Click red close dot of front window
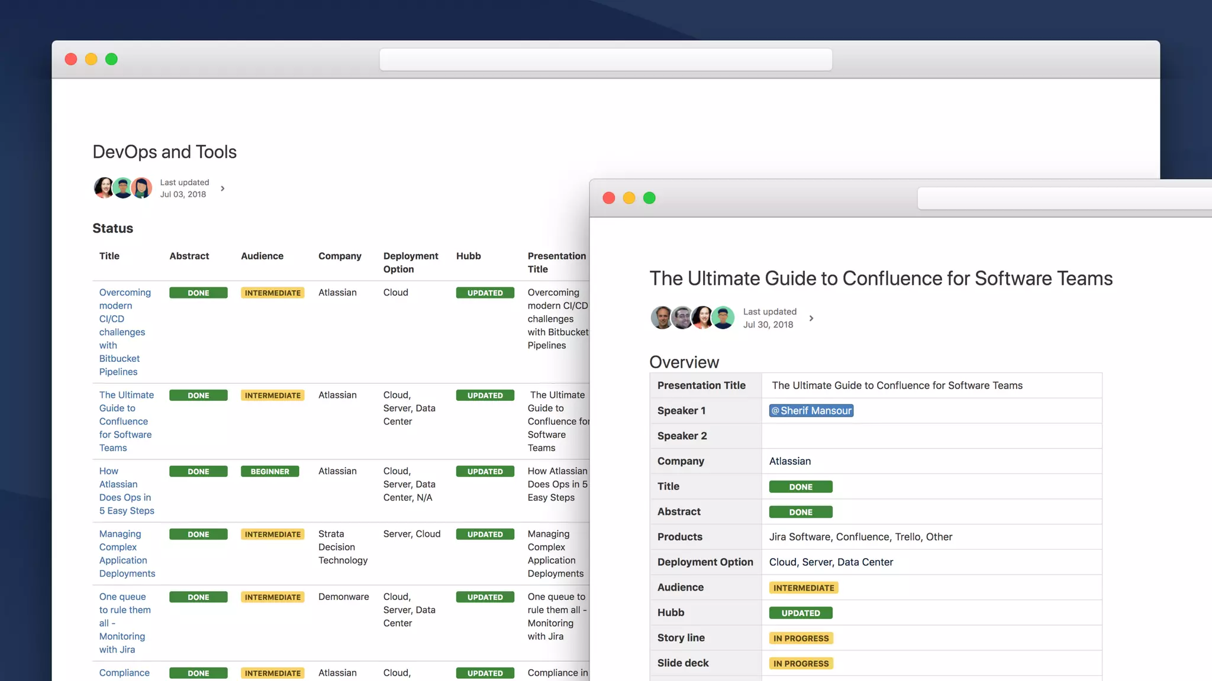Viewport: 1212px width, 681px height. tap(608, 198)
